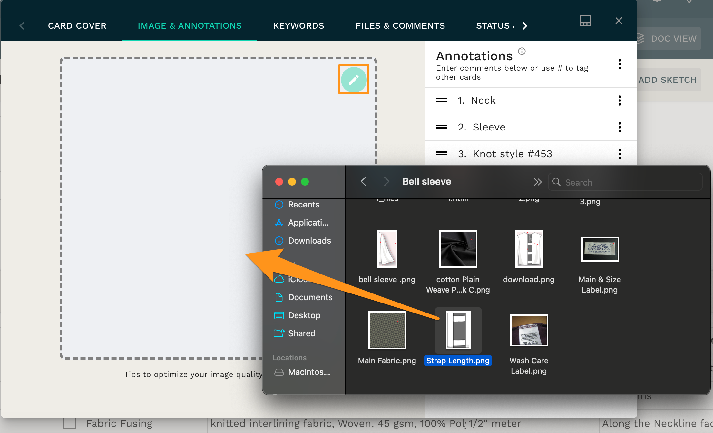Tick the Fabric Fusing row checkbox

pos(70,423)
